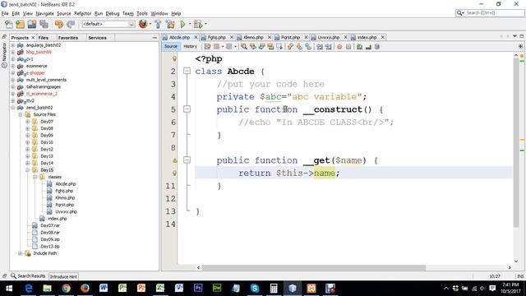This screenshot has height=296, width=526.
Task: Minimize the Projects panel
Action: tap(155, 38)
